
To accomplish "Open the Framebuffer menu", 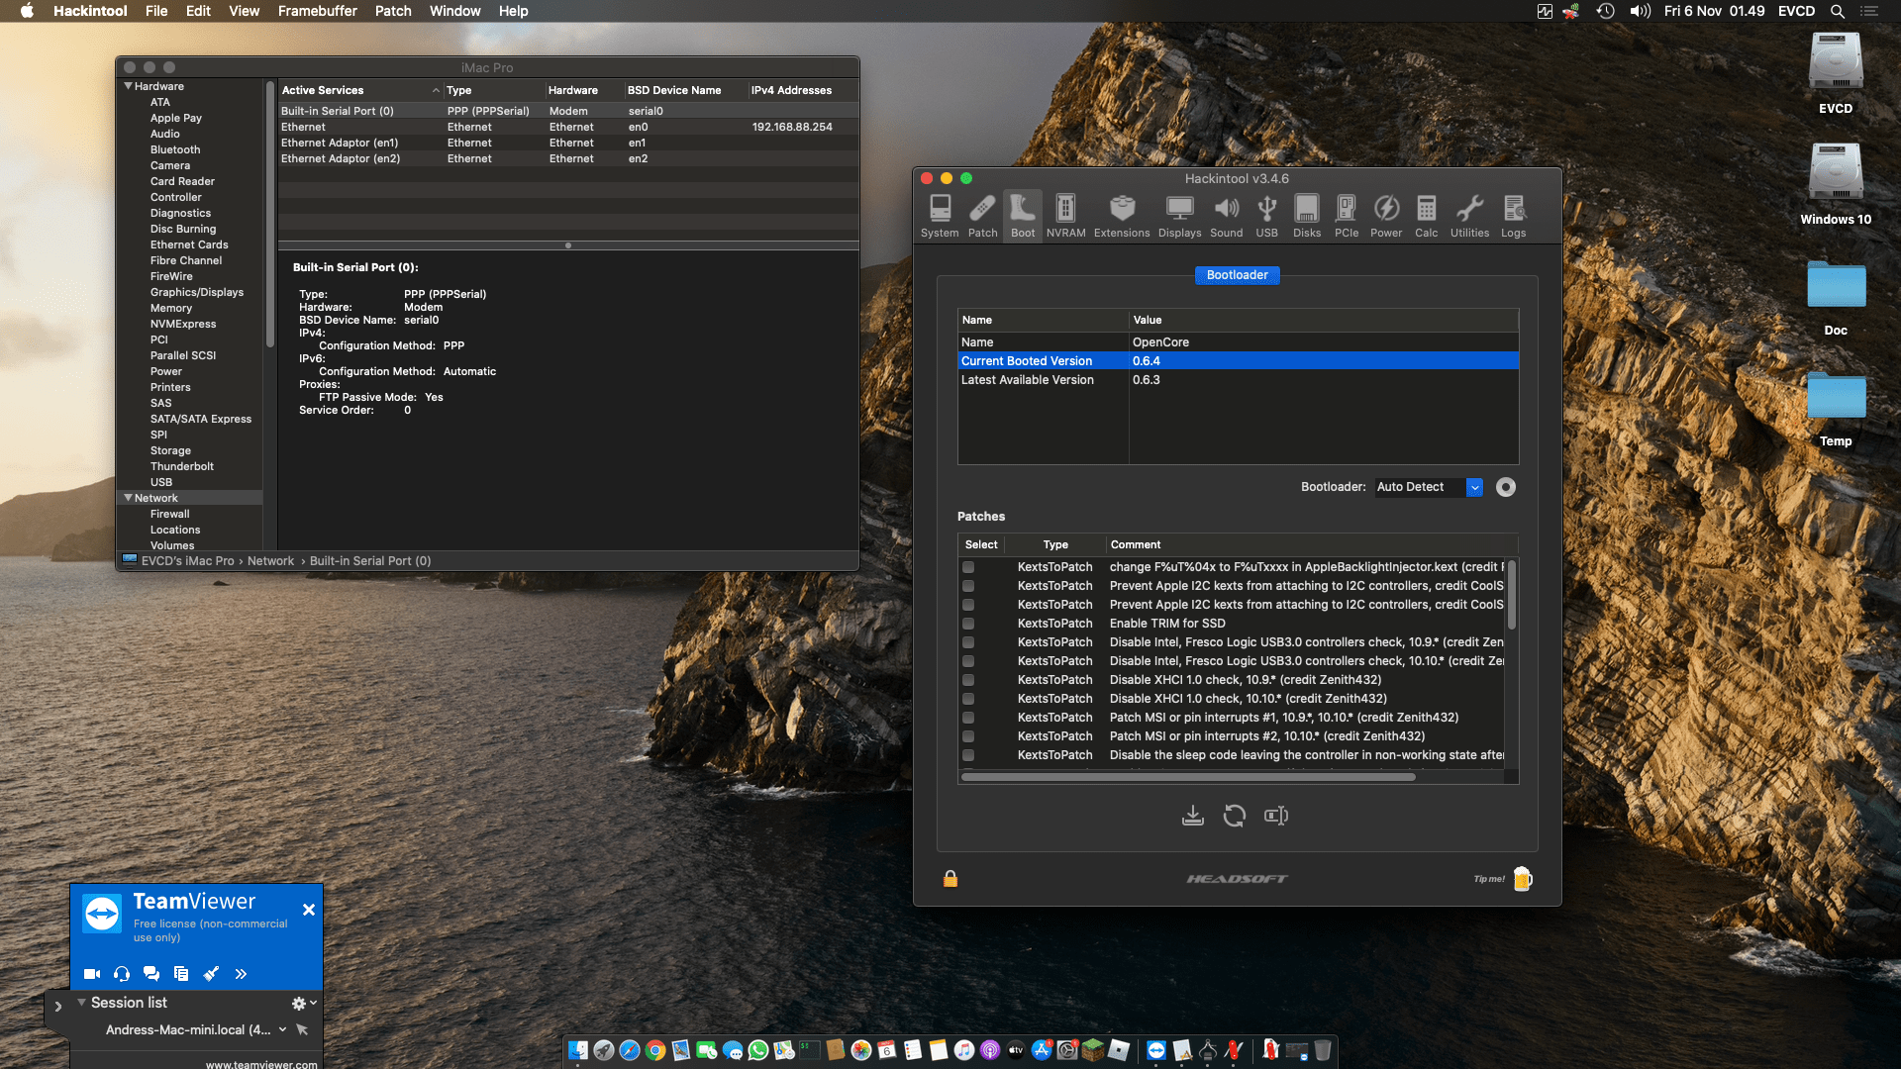I will 317,11.
